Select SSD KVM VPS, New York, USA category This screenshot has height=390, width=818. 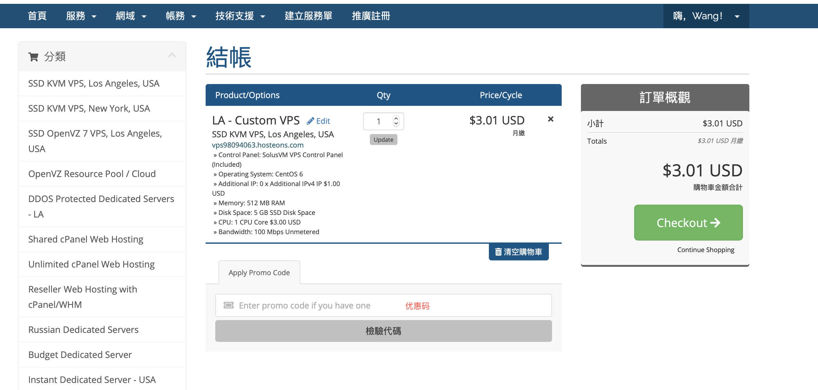click(89, 108)
